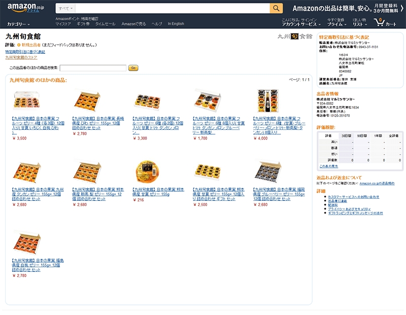The image size is (406, 315).
Task: Open the 特定商取引法に基づく表記 link under rating
Action: click(25, 52)
